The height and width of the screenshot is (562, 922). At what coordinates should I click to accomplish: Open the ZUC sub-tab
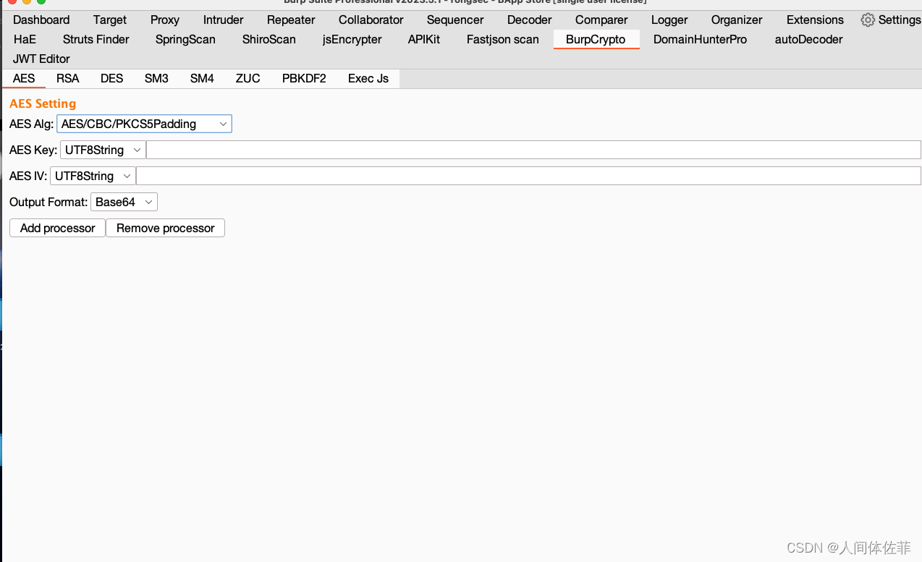[x=248, y=78]
